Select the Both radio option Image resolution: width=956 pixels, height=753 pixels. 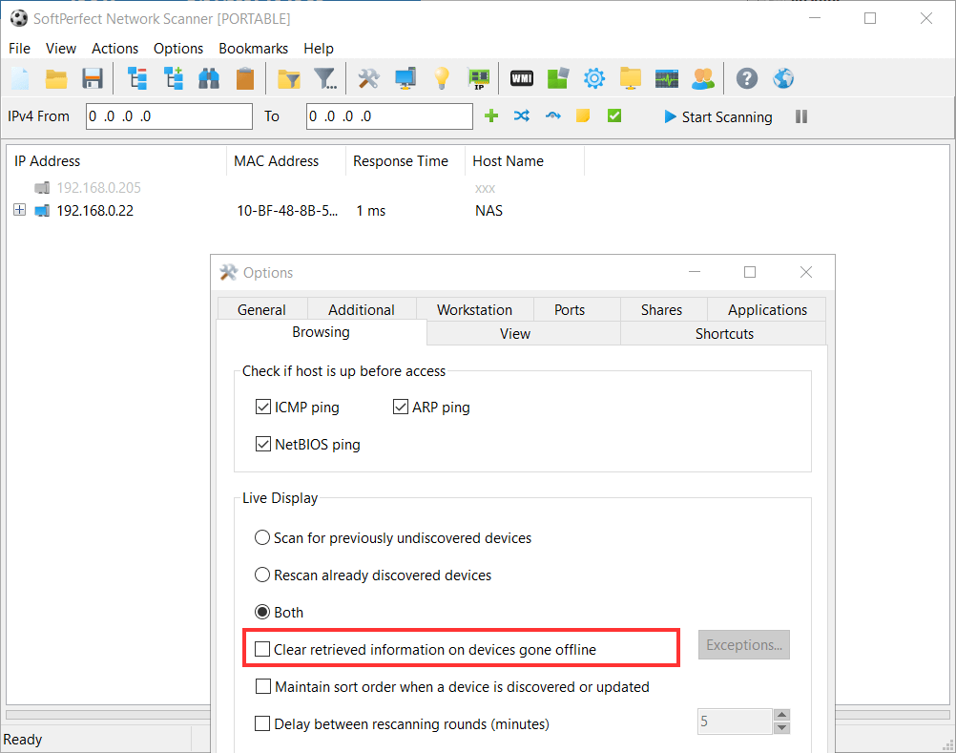[262, 612]
